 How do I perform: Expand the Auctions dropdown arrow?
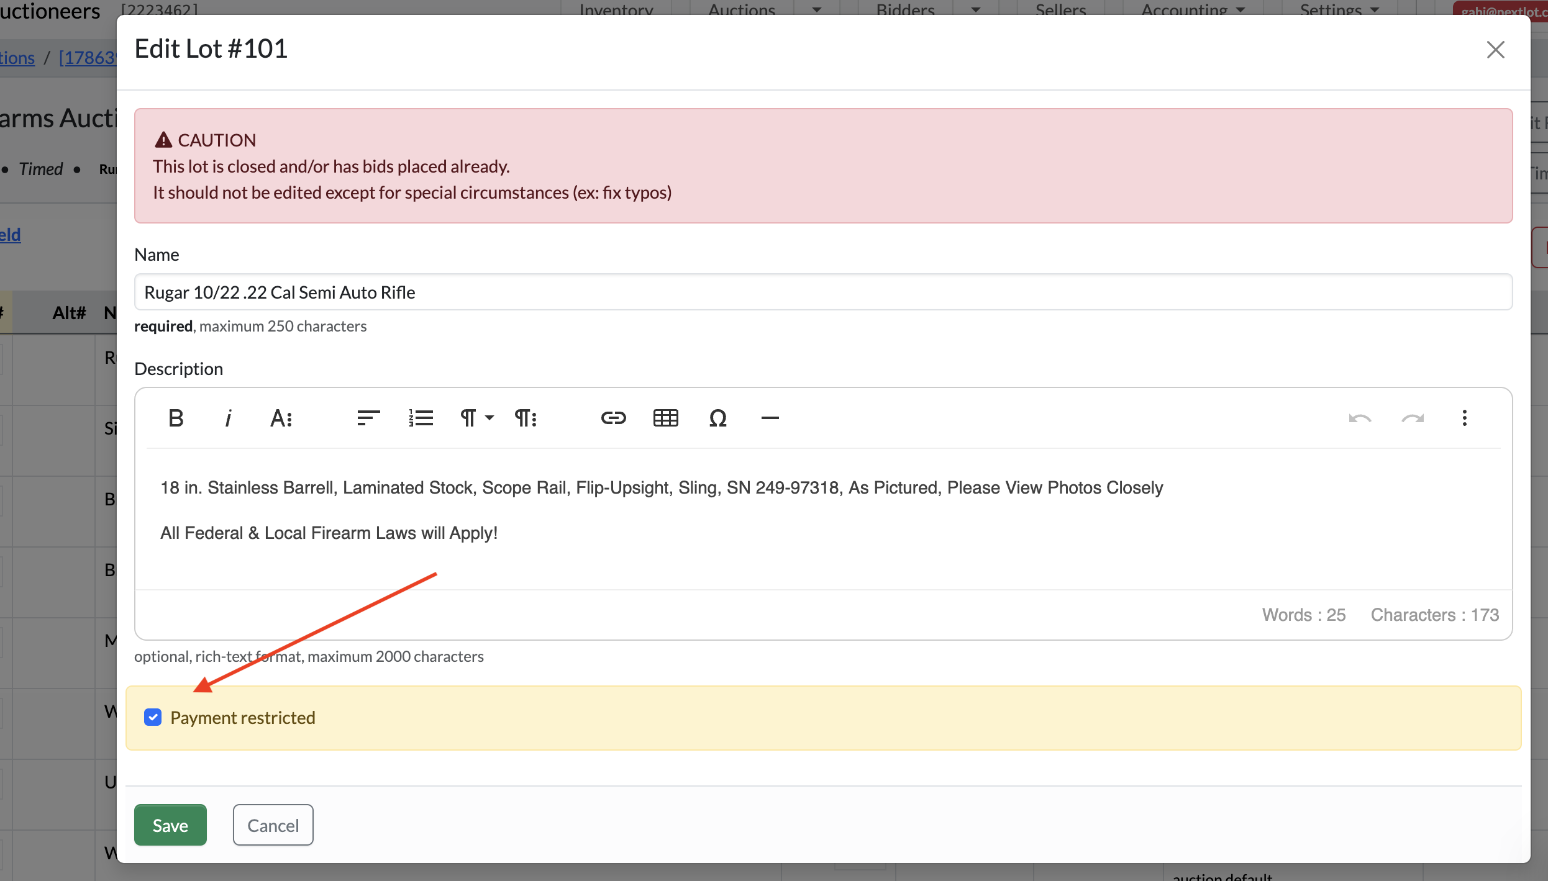pyautogui.click(x=816, y=9)
